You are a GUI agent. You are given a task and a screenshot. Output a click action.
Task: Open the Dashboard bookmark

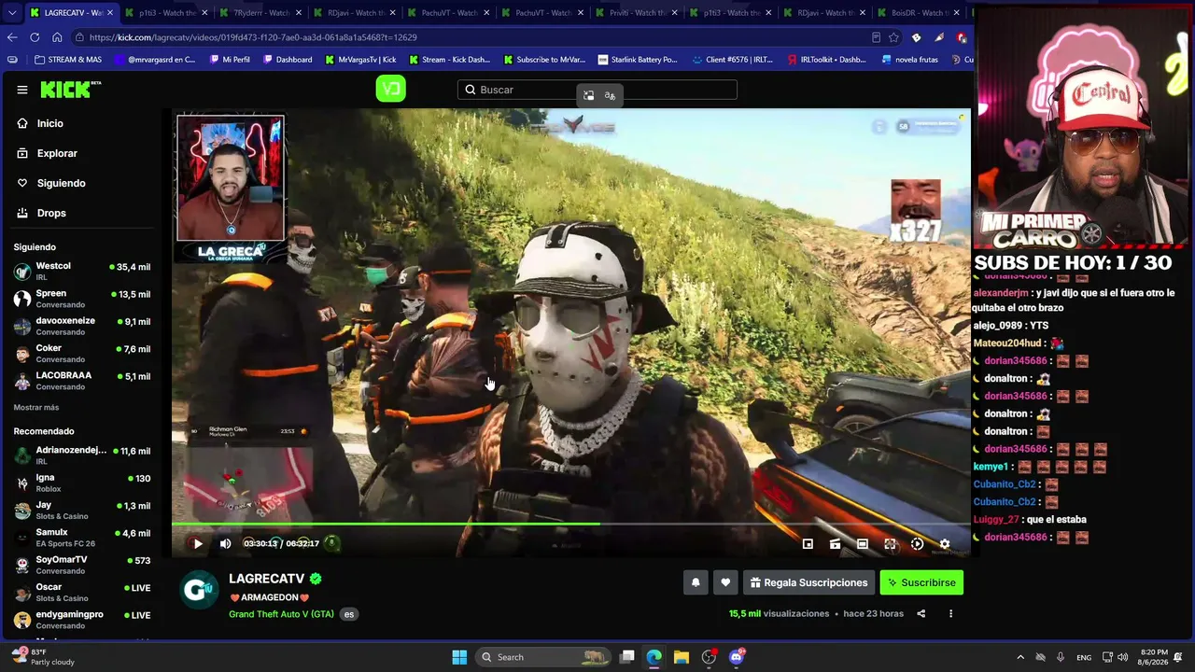[288, 60]
